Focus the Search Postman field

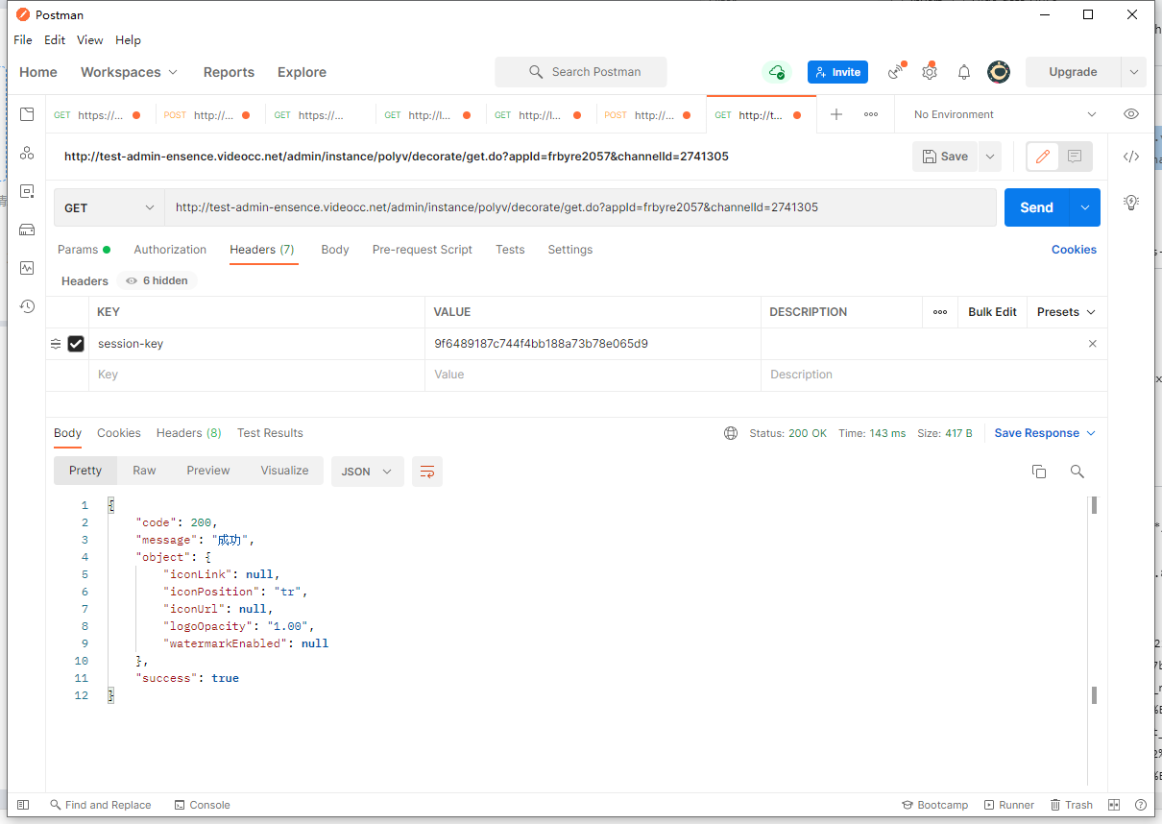pos(581,72)
